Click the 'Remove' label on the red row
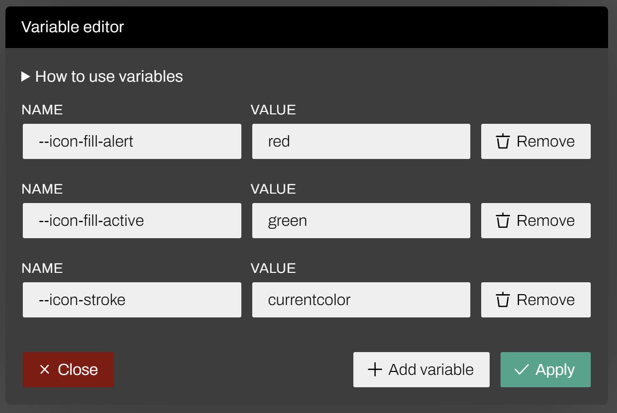This screenshot has height=413, width=617. click(x=546, y=141)
